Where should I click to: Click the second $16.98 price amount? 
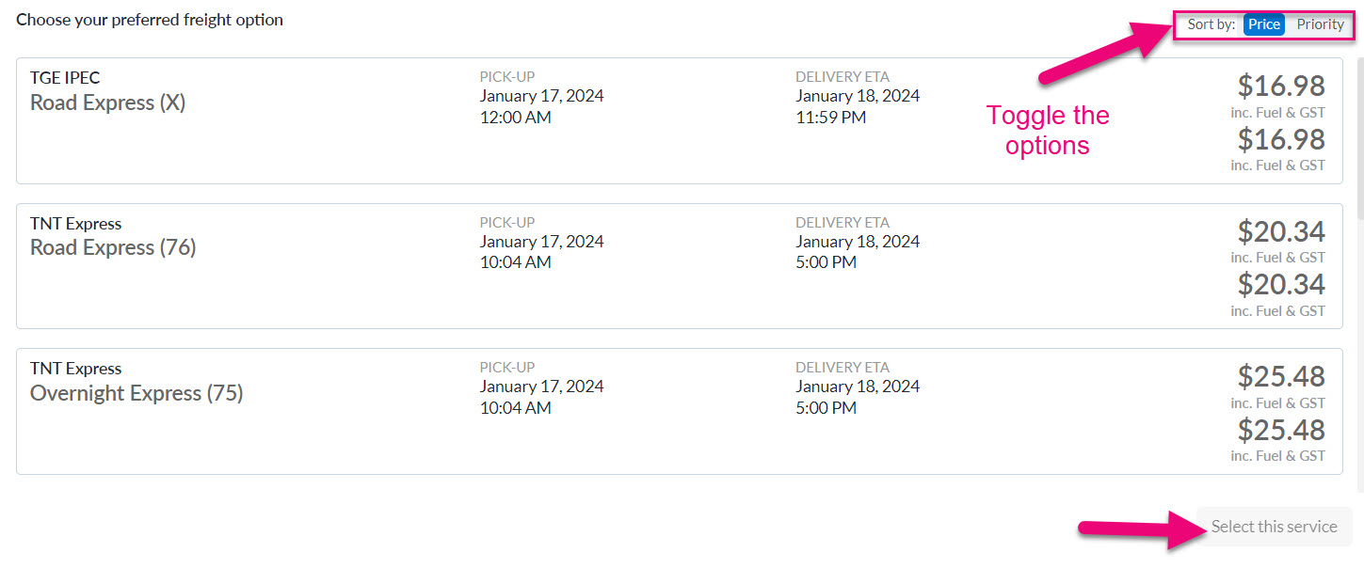(1280, 139)
